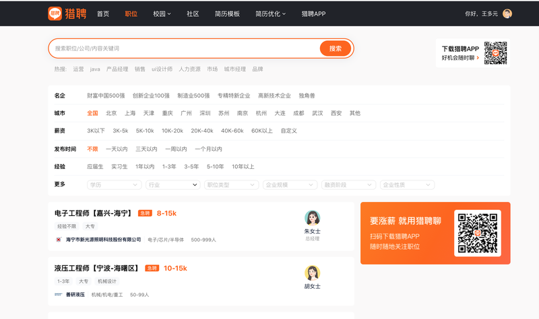Open recruiter 朱女士's avatar
Screen dimensions: 539x319
click(312, 218)
